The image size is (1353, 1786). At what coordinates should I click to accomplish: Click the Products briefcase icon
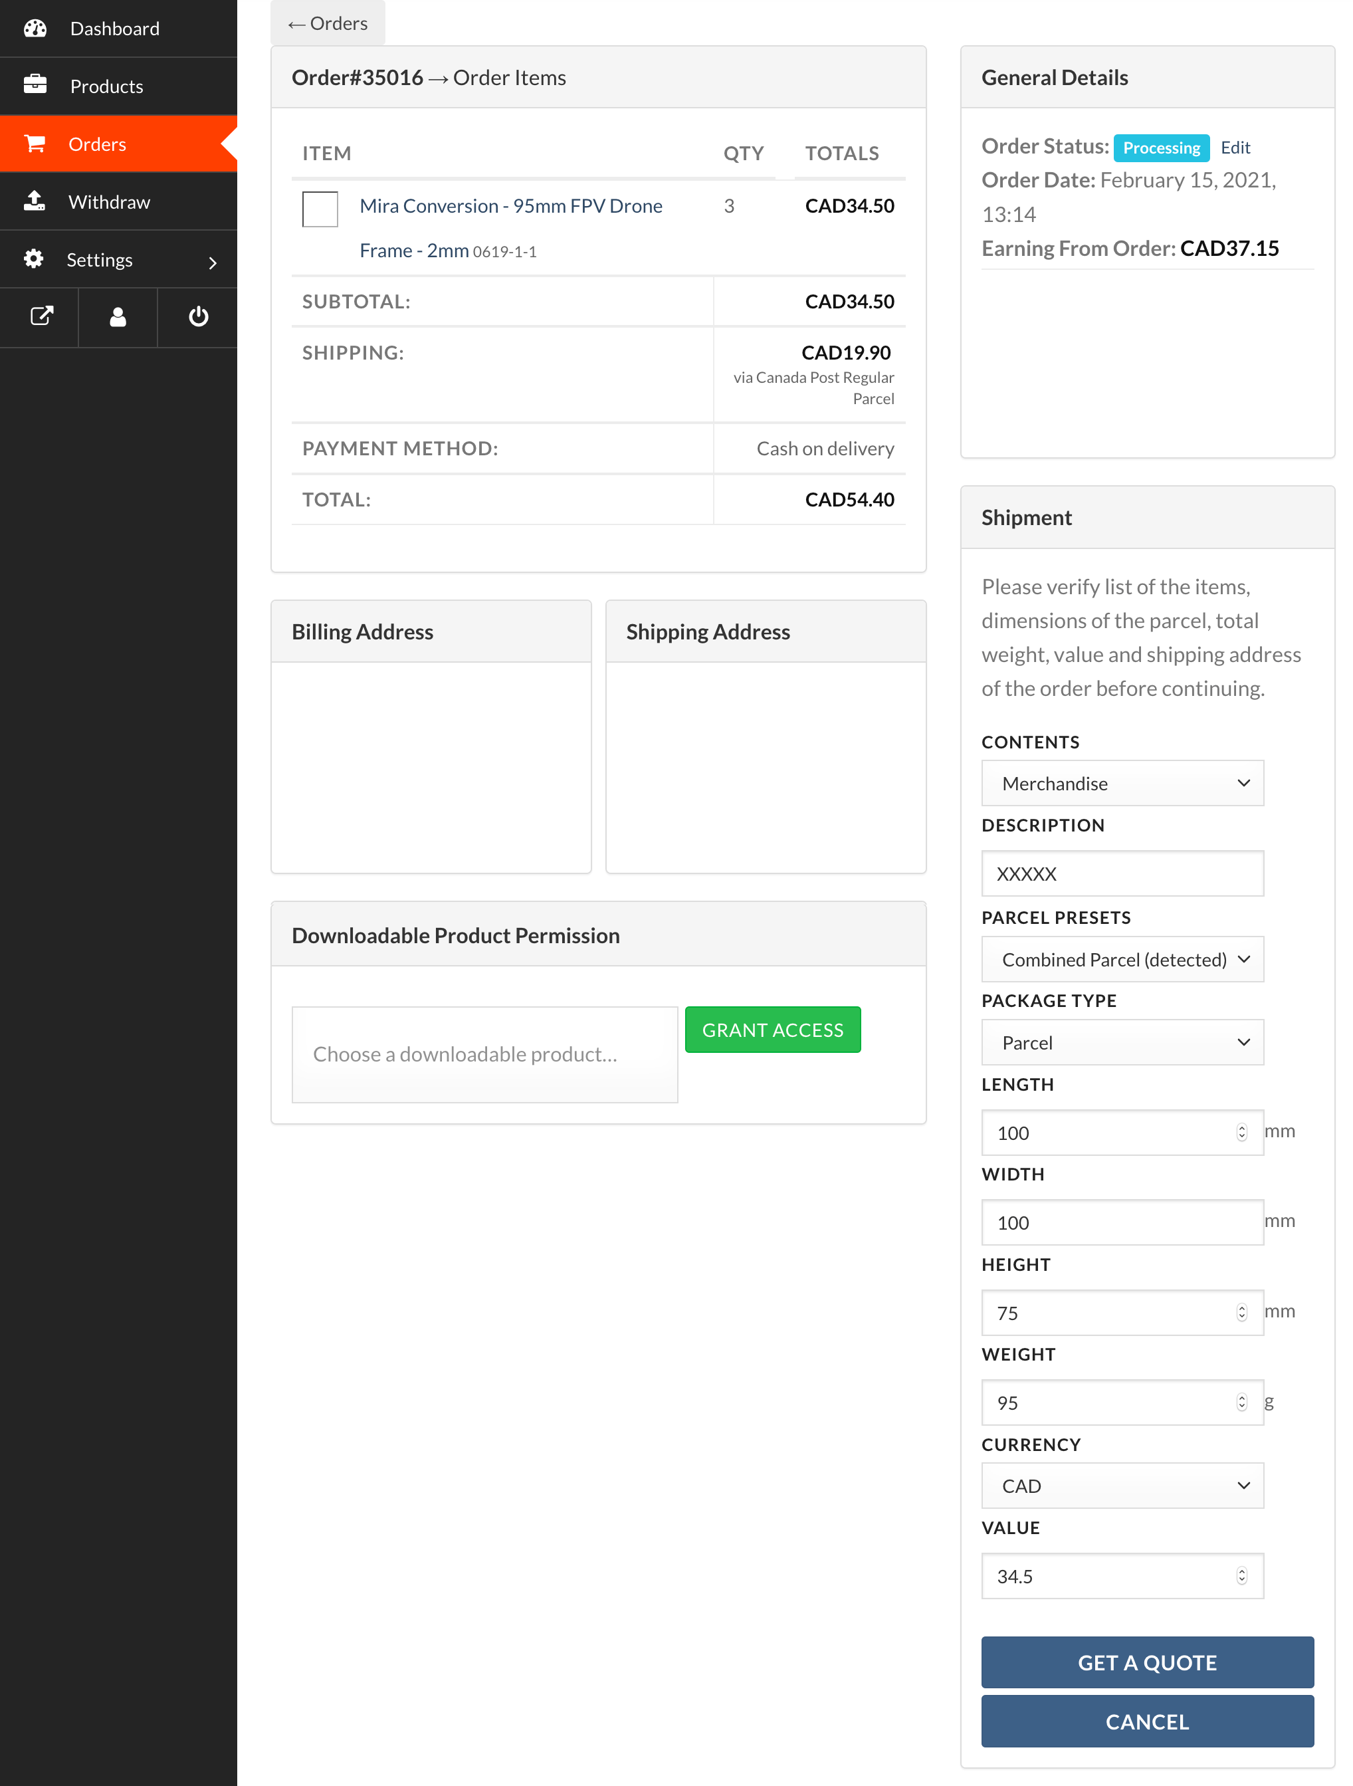point(35,85)
